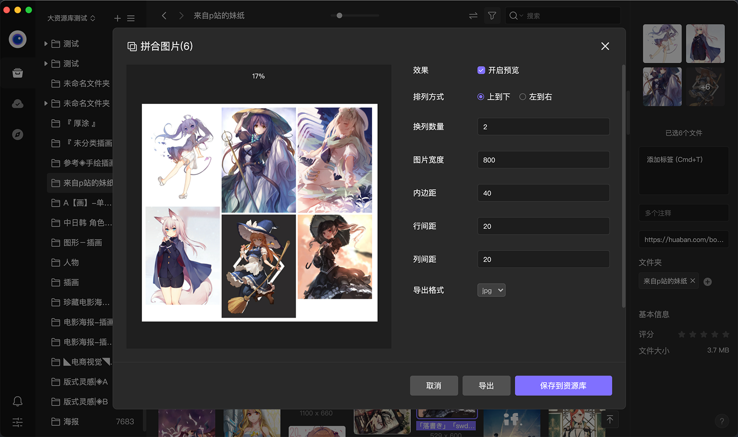Select the 左到右 arrangement option

pos(523,97)
